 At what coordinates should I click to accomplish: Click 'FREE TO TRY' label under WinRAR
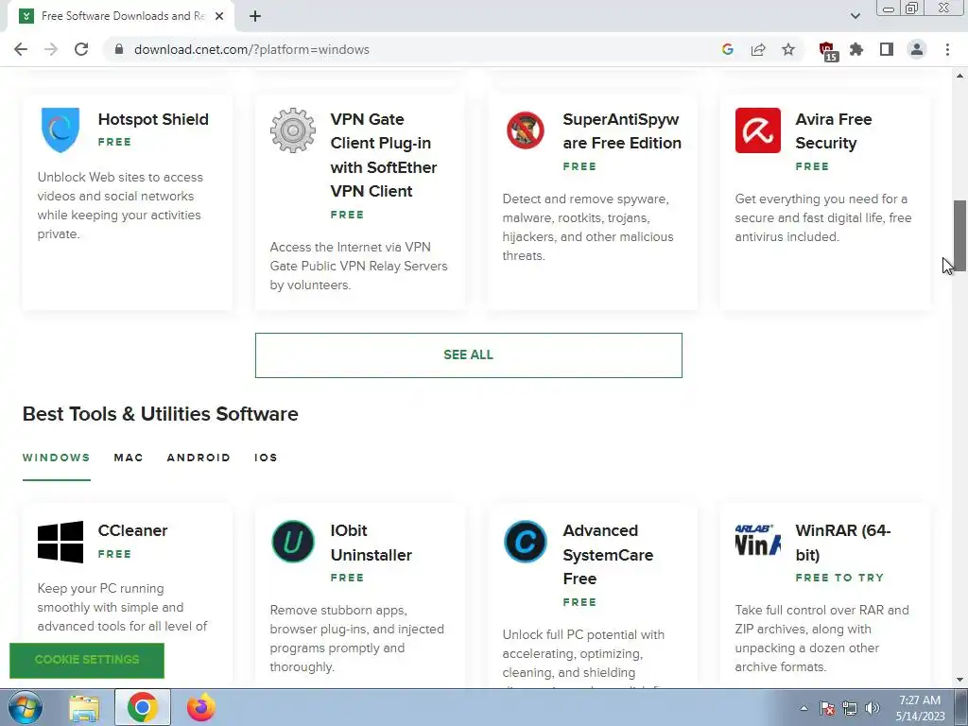839,578
